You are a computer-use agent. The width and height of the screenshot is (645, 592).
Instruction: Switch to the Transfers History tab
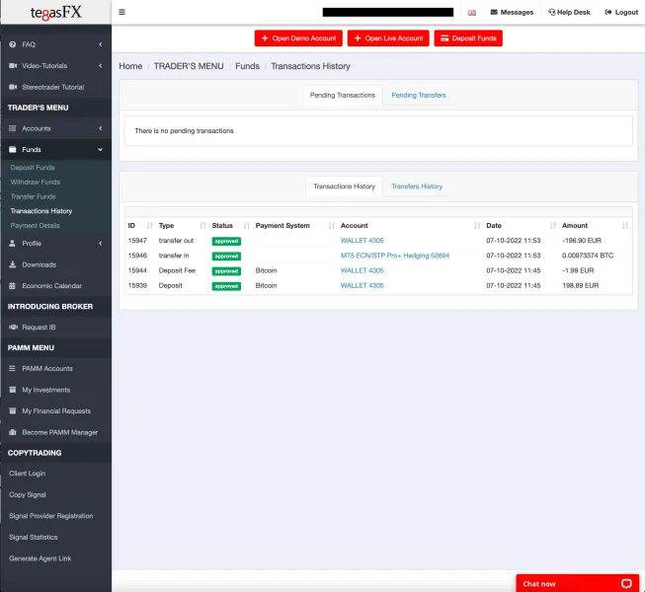click(x=416, y=186)
